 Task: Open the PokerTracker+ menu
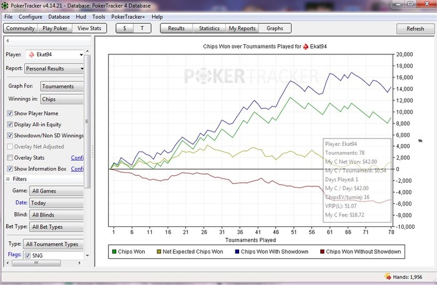[128, 17]
